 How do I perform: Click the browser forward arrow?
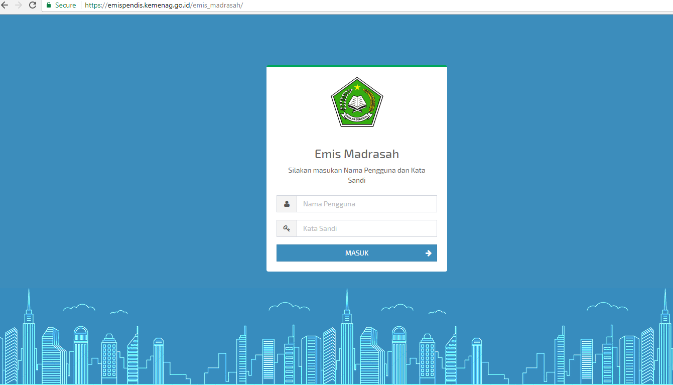(x=19, y=5)
